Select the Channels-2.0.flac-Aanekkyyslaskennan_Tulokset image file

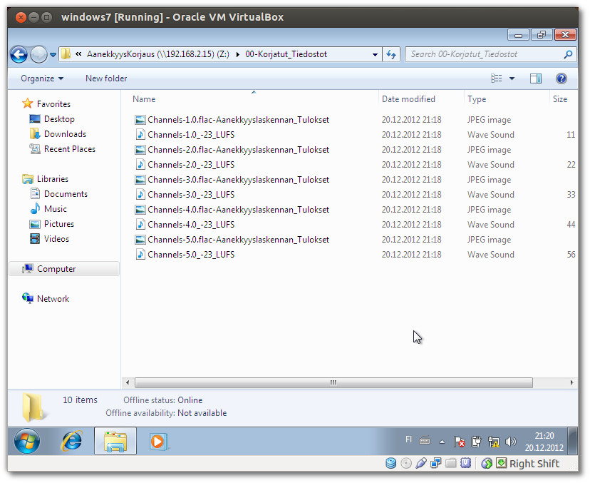[x=238, y=150]
